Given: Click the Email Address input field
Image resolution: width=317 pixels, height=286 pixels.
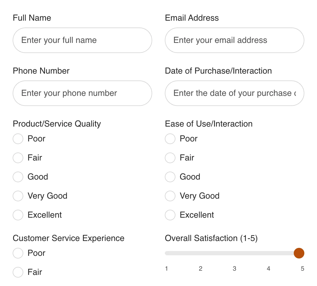Looking at the screenshot, I should [x=234, y=40].
